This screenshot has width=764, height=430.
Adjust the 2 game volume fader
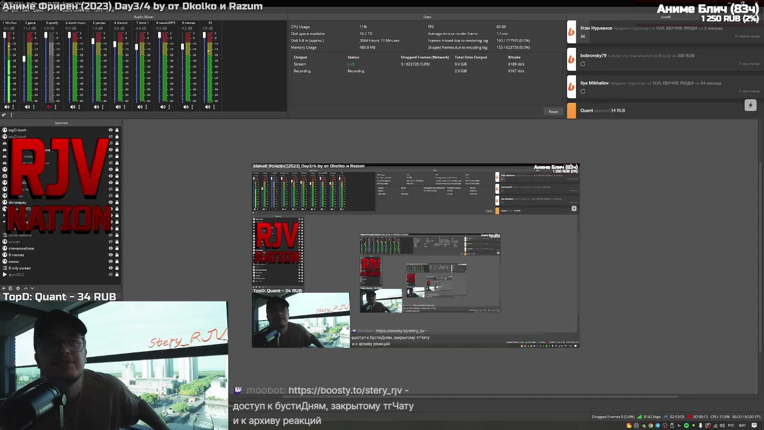click(x=24, y=59)
